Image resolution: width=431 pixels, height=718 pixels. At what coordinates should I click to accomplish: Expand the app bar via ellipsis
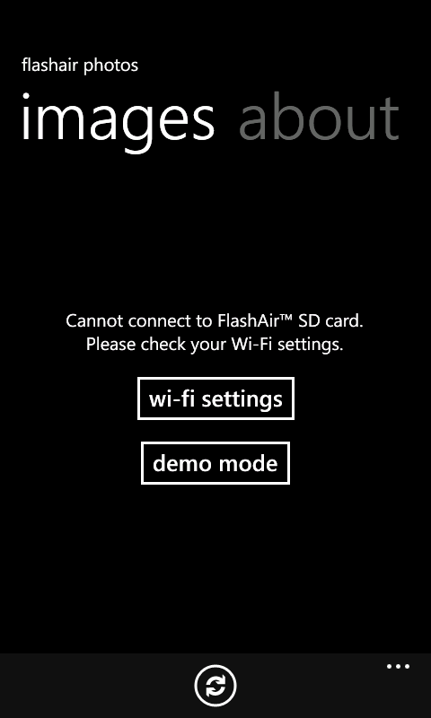point(398,666)
